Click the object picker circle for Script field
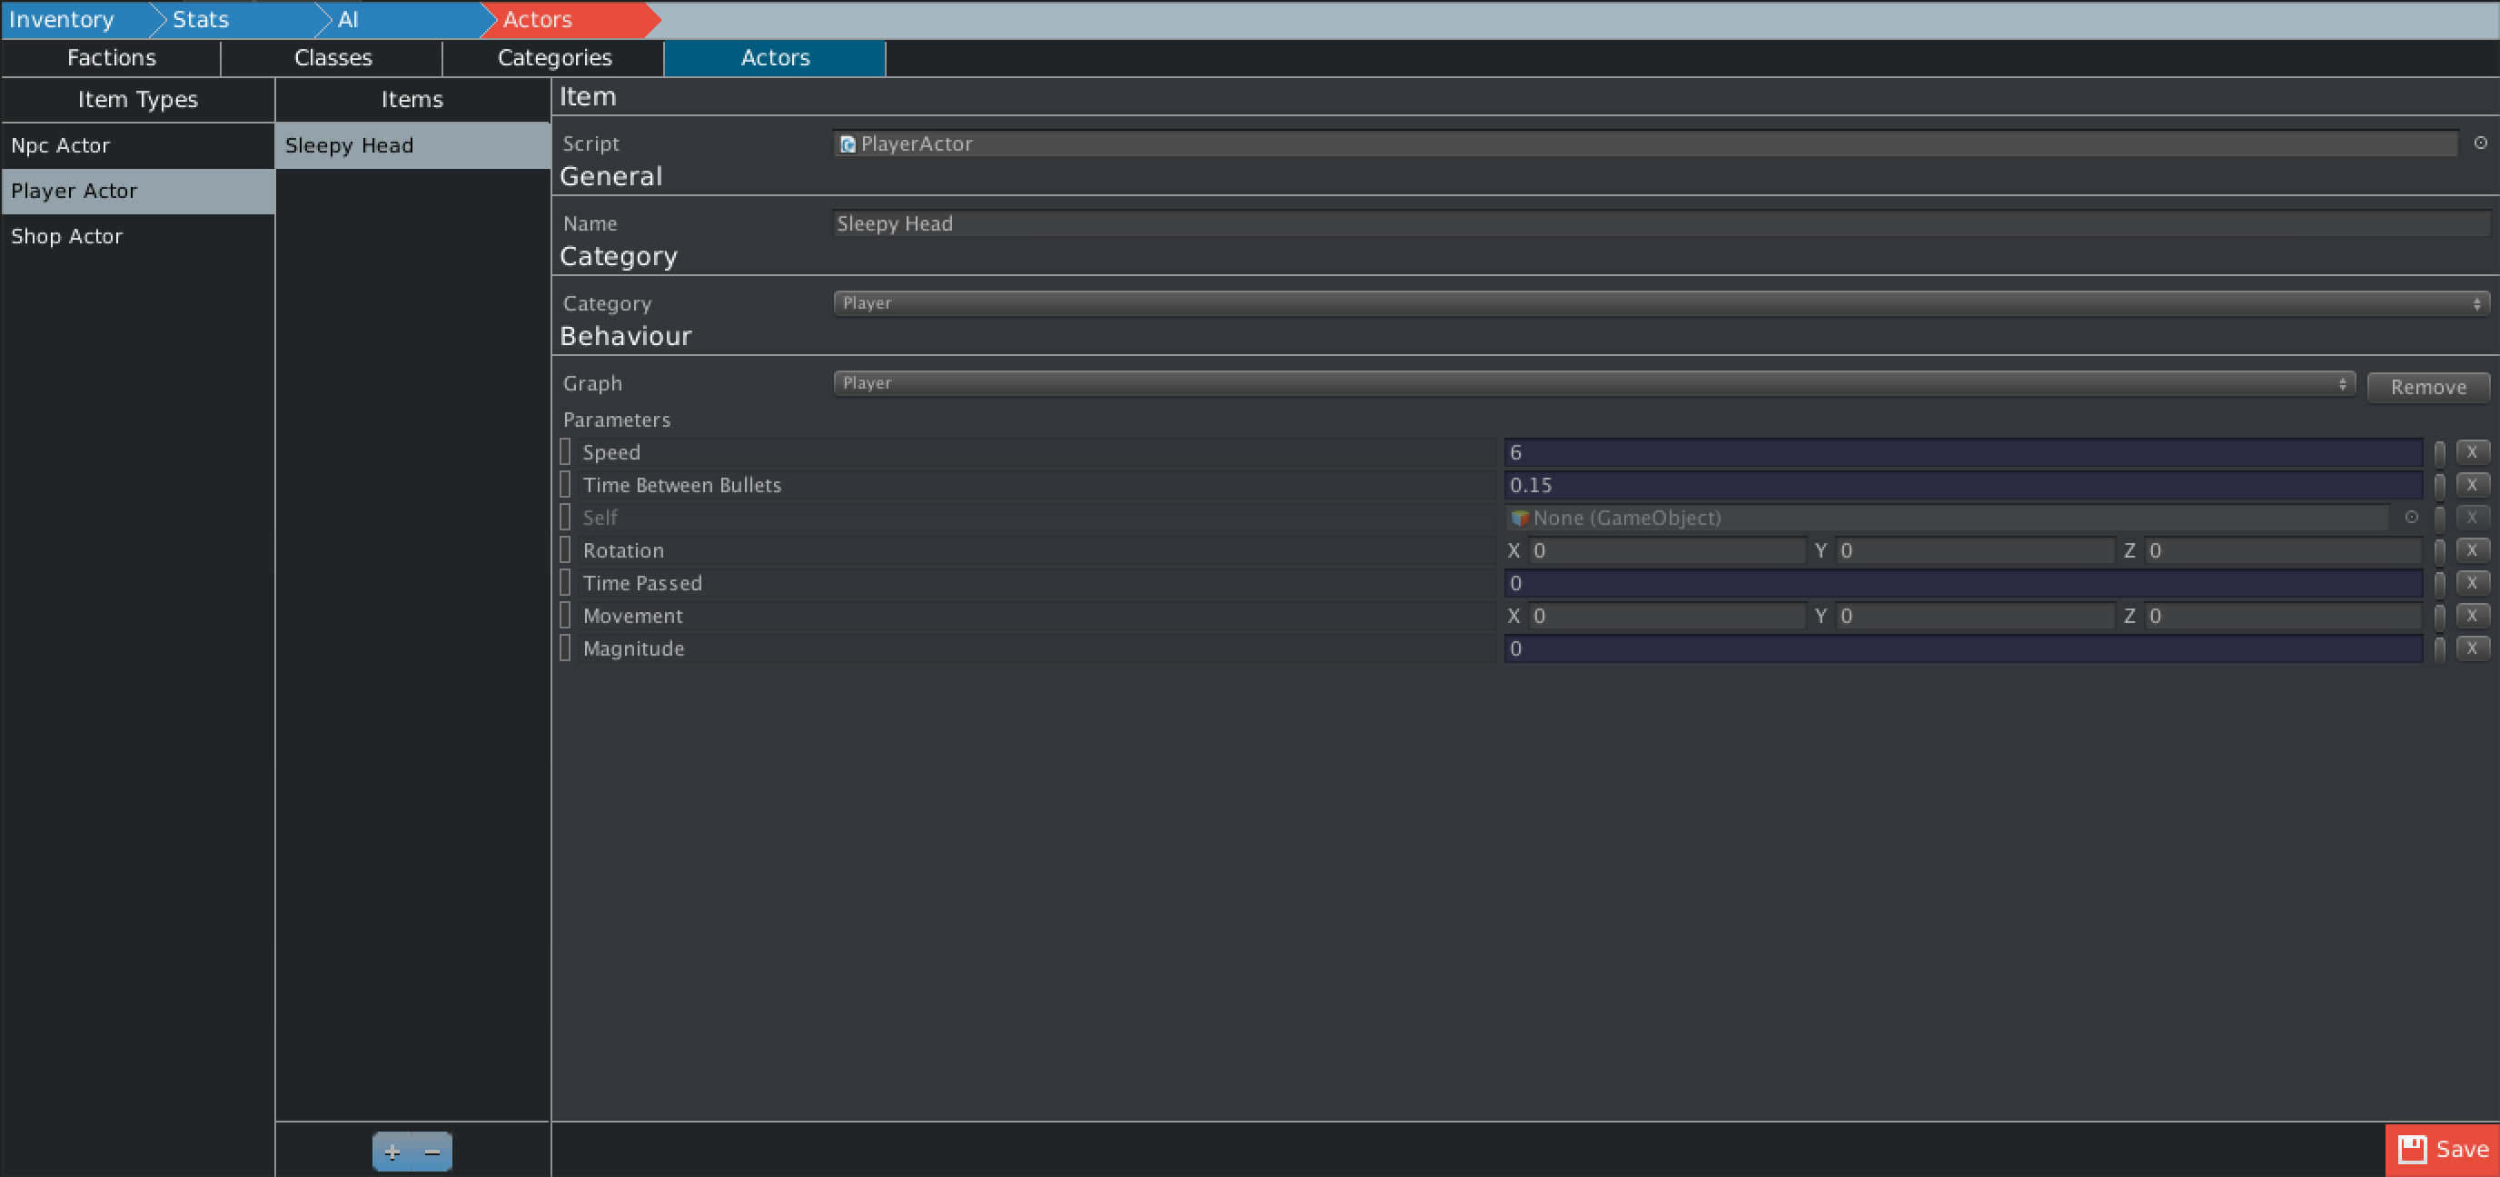Screen dimensions: 2500x1177 pyautogui.click(x=2480, y=143)
